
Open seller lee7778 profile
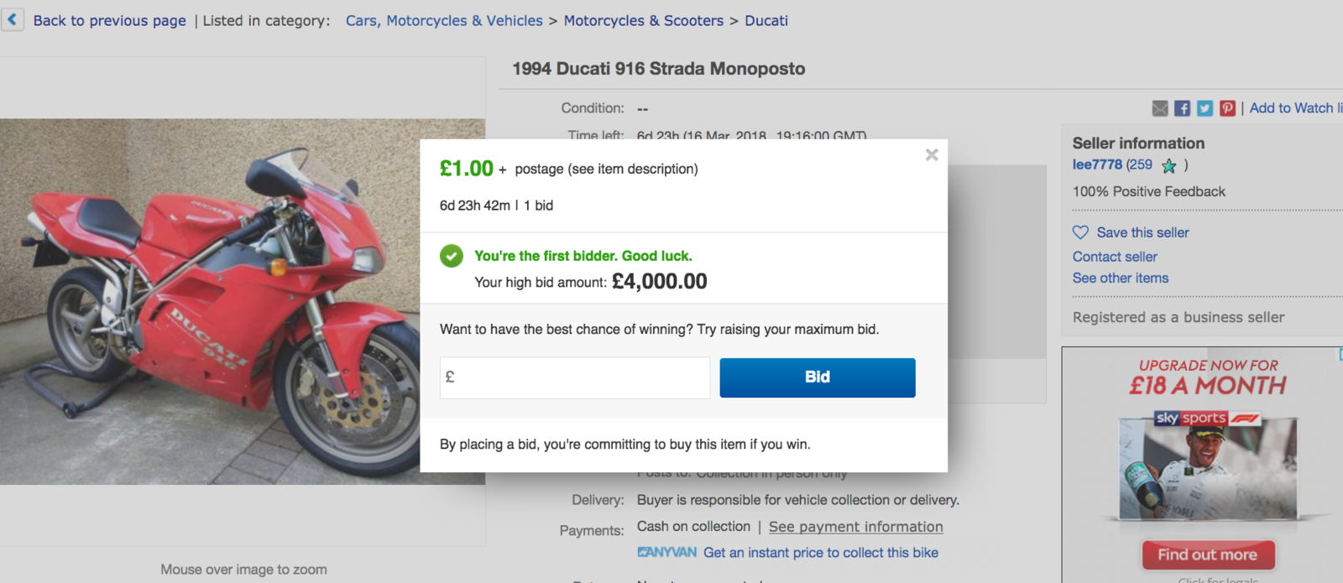[x=1097, y=164]
